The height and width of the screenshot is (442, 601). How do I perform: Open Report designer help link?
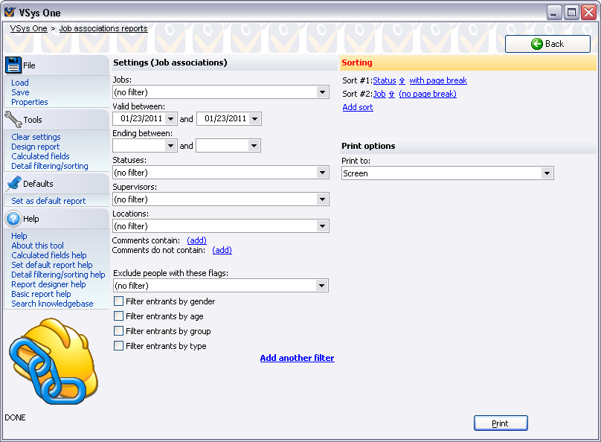point(48,284)
